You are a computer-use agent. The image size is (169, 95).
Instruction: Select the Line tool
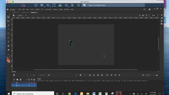click(x=8, y=29)
